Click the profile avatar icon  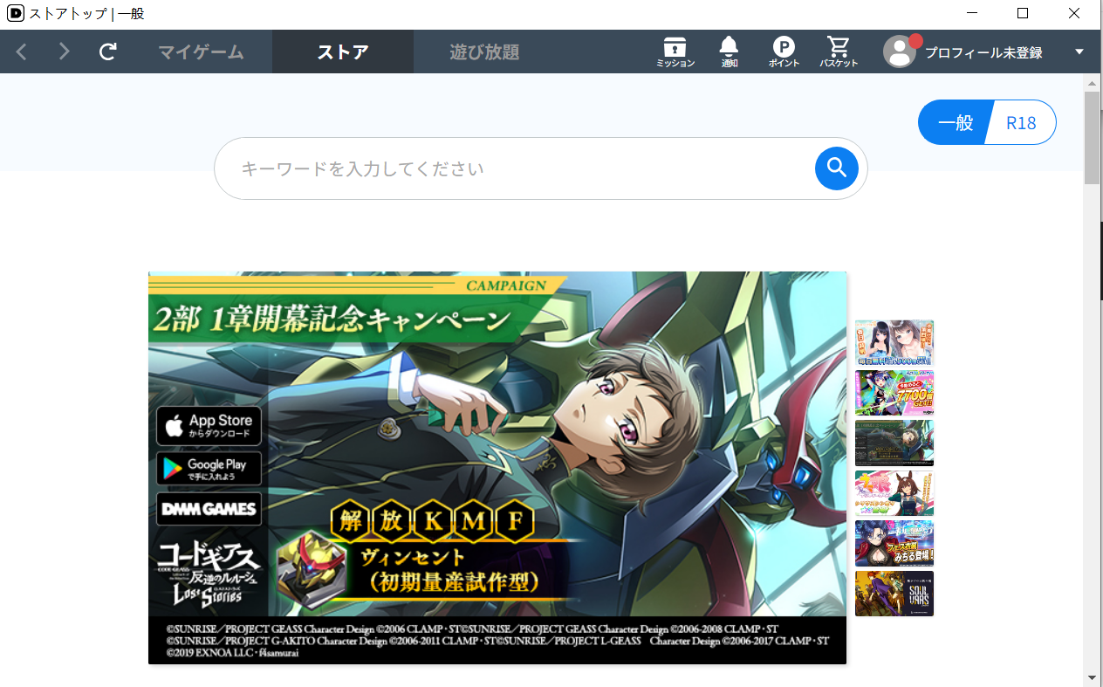(899, 52)
